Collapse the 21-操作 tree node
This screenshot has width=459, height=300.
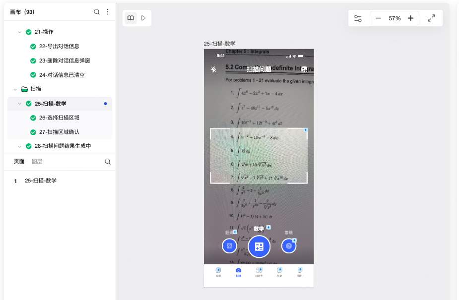(20, 32)
